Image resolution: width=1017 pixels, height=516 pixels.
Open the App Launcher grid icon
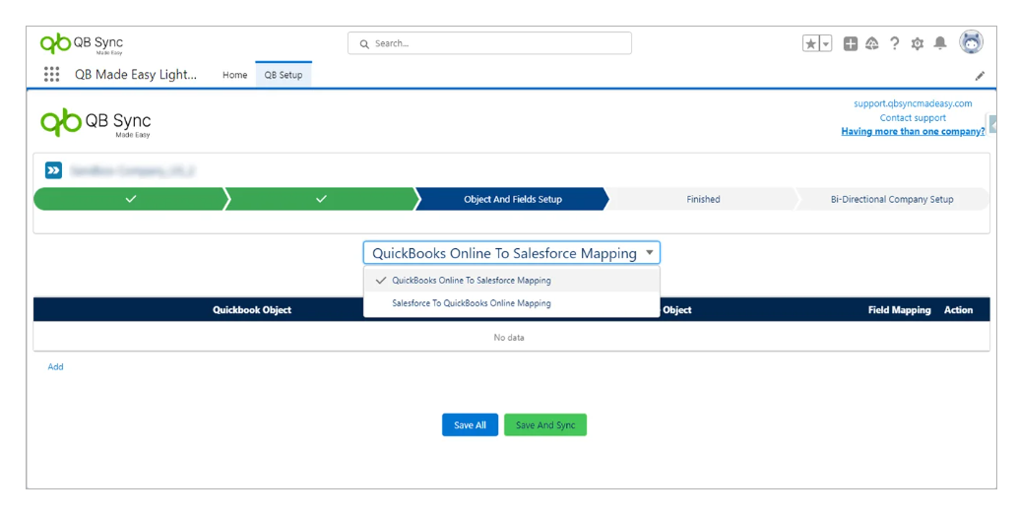click(52, 74)
